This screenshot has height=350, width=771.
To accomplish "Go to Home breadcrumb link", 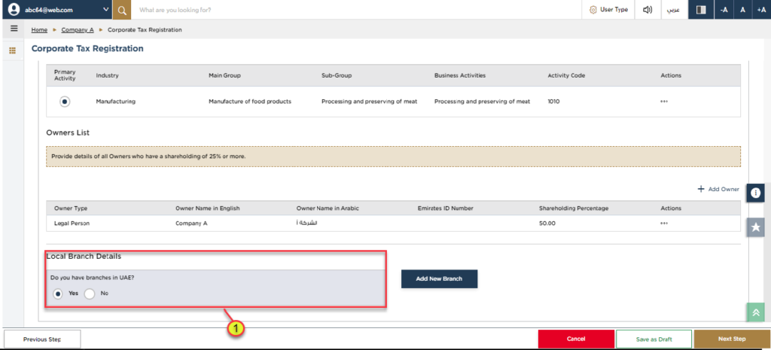I will click(39, 30).
